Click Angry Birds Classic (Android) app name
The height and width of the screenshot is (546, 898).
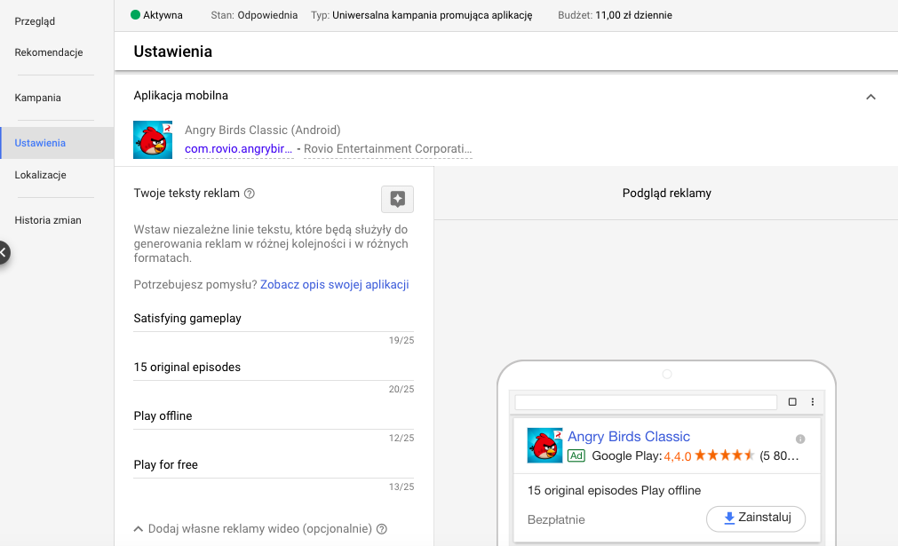(x=262, y=130)
